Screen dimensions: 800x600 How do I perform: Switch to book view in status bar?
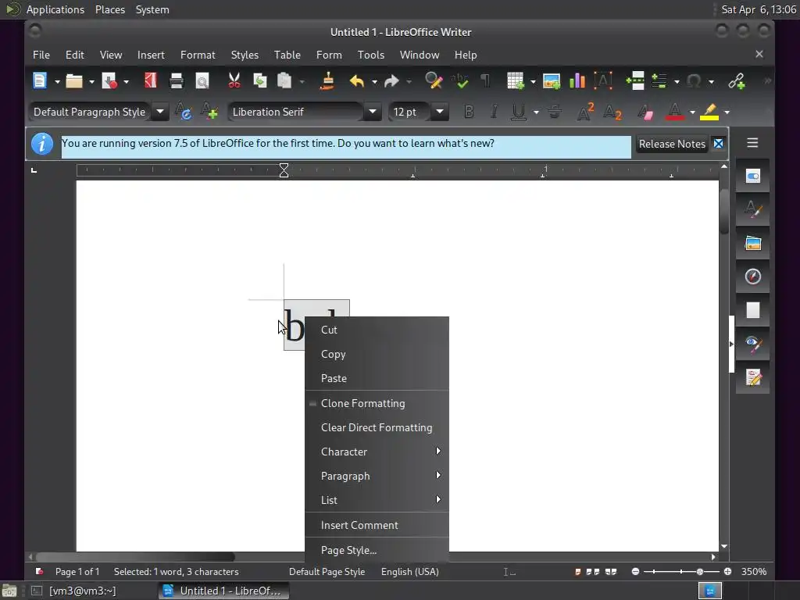click(x=611, y=572)
